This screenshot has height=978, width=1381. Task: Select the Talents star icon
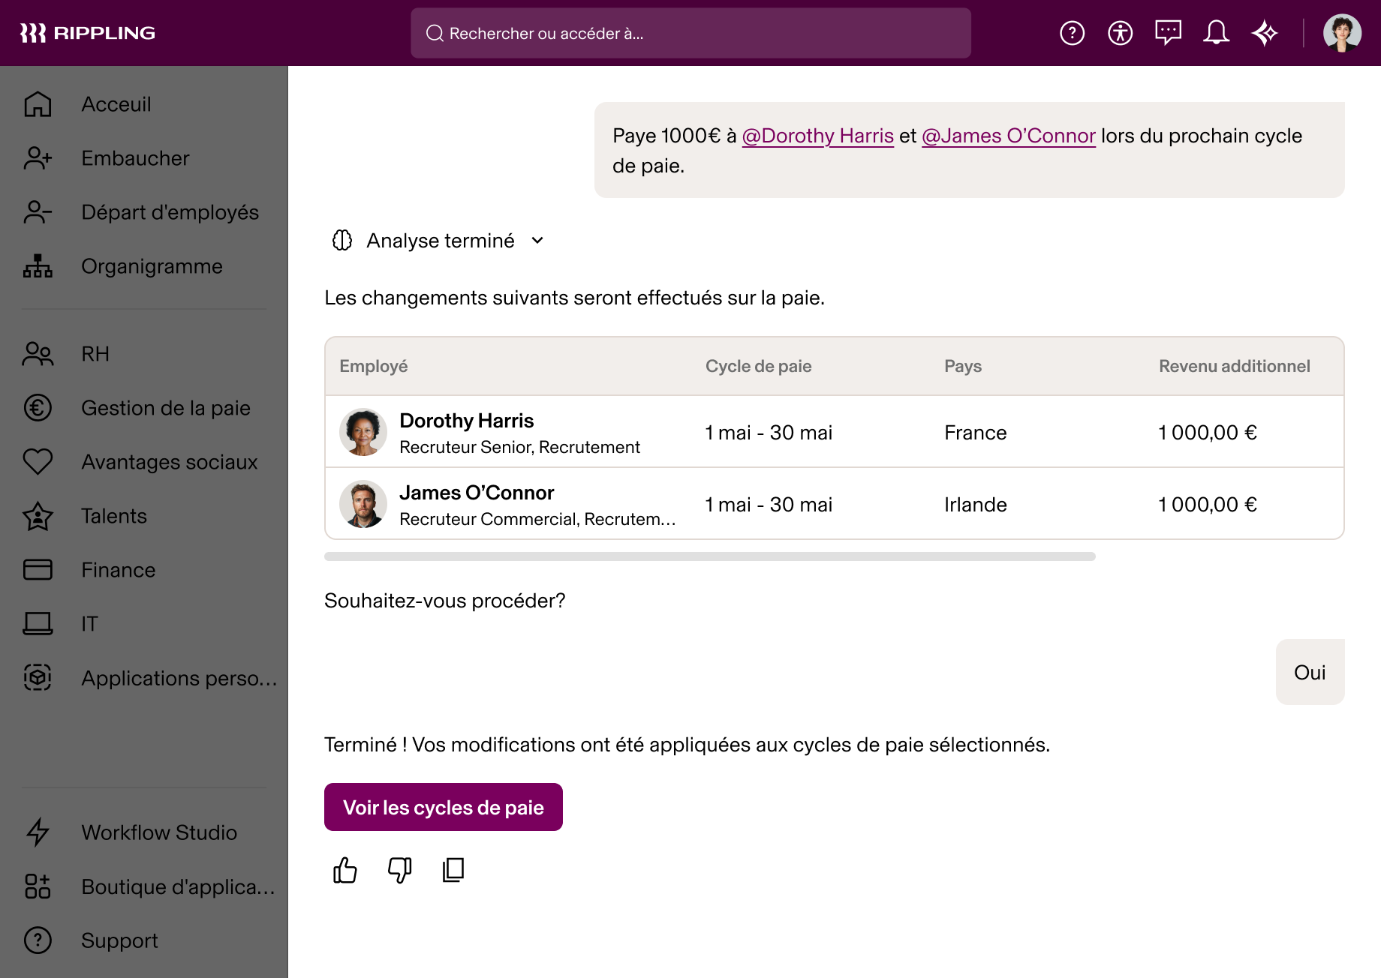pyautogui.click(x=37, y=515)
